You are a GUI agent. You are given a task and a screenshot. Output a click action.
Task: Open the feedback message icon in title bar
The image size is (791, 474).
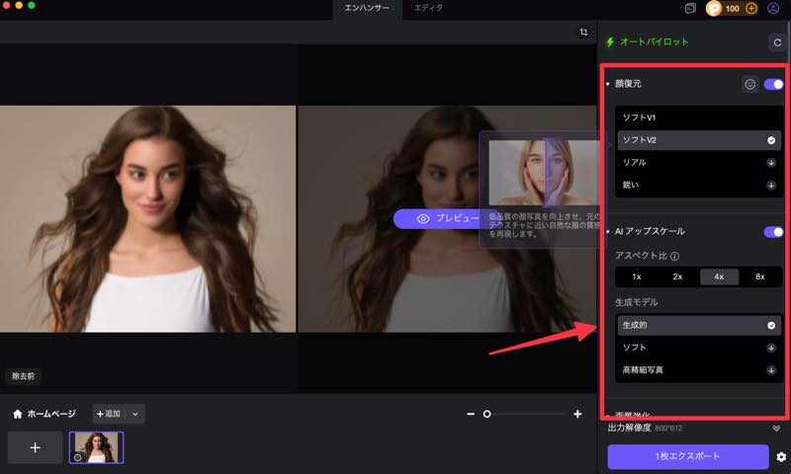click(690, 8)
